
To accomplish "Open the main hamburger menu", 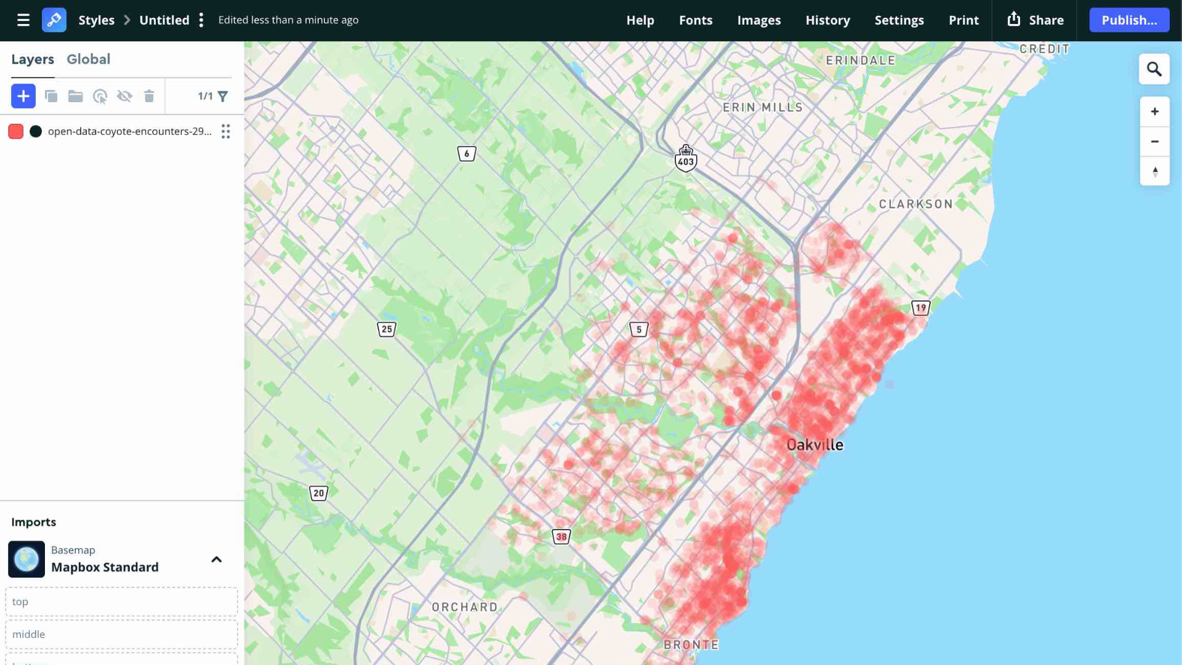I will 23,20.
